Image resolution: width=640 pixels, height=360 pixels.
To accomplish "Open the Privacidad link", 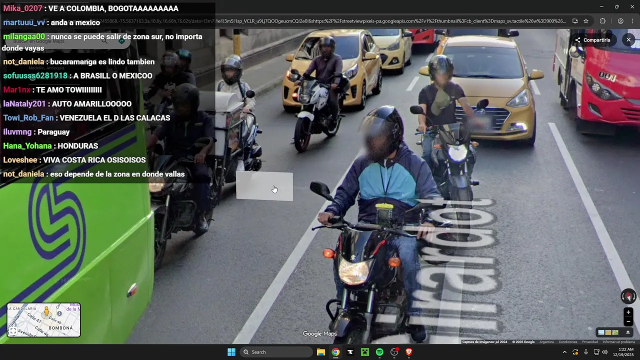I will [x=590, y=342].
